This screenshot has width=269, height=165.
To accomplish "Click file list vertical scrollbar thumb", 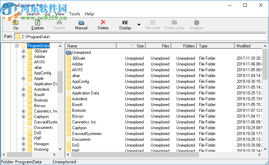I will click(x=265, y=64).
